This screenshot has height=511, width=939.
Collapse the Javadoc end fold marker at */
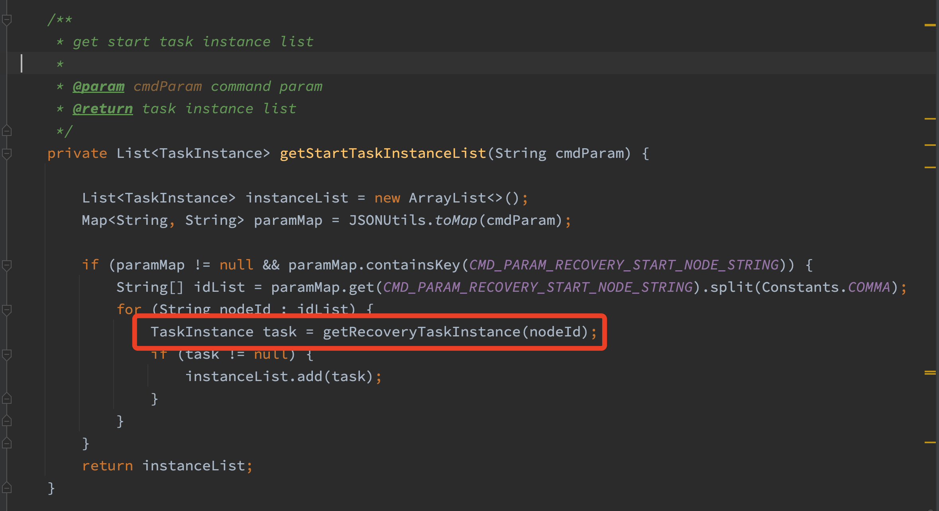tap(7, 130)
